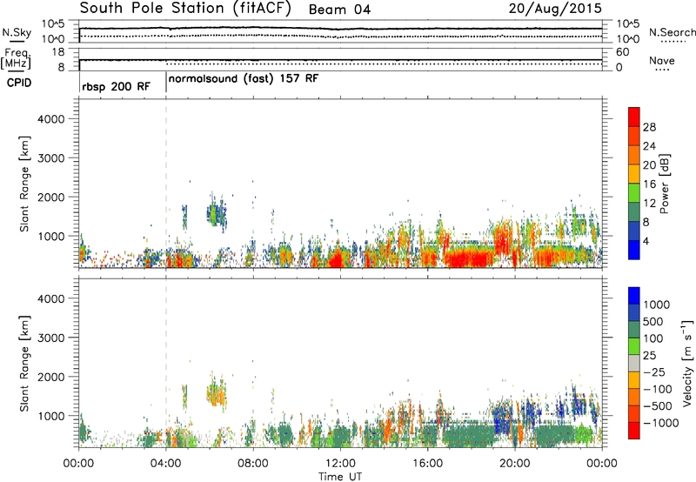Click the '16:00' time axis tick label
Image resolution: width=696 pixels, height=482 pixels.
[427, 464]
